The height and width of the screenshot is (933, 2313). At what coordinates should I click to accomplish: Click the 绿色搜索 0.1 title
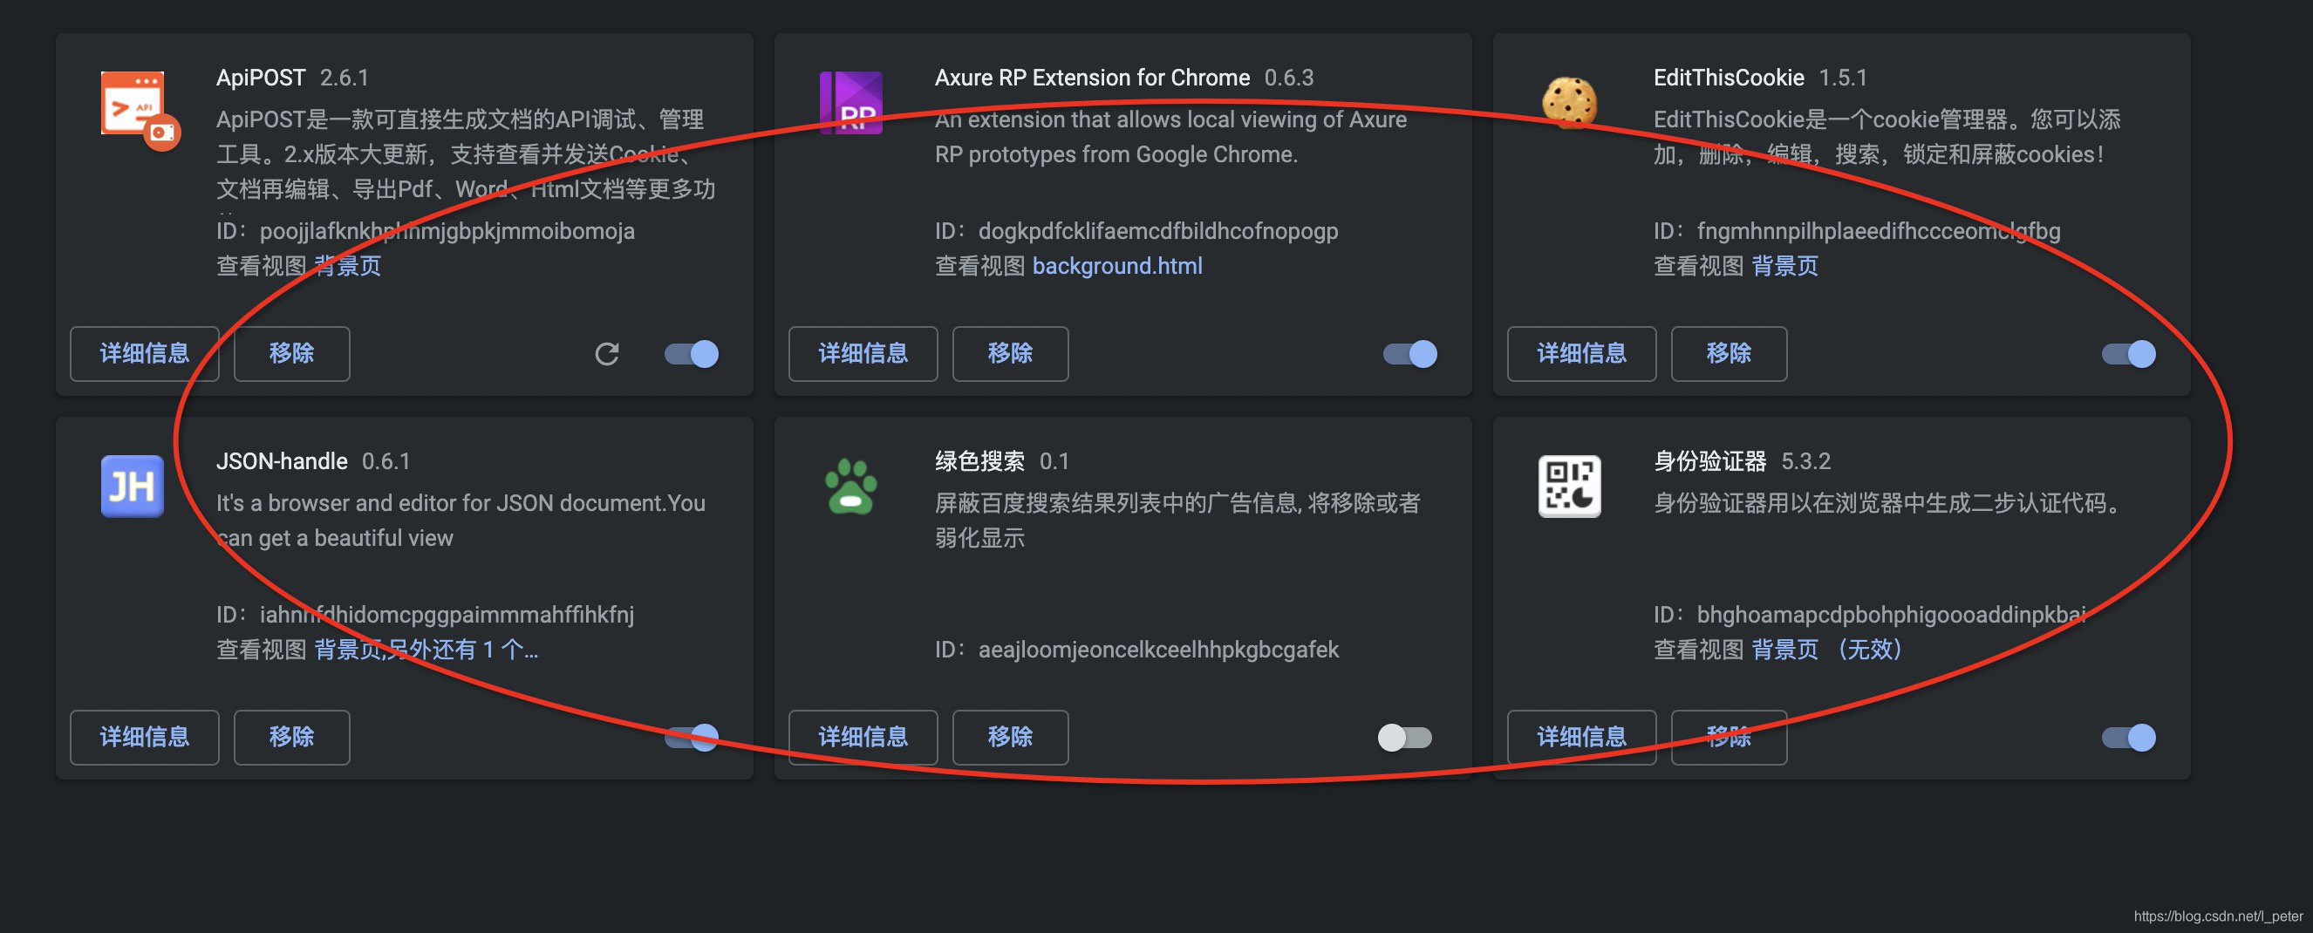pyautogui.click(x=1002, y=461)
